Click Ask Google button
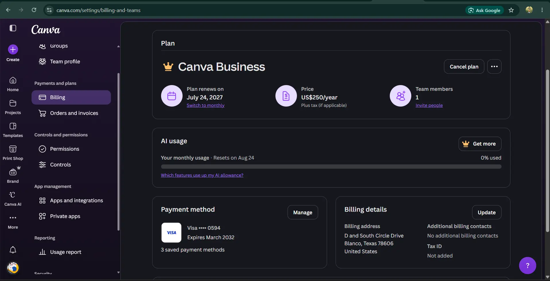The height and width of the screenshot is (281, 550). point(484,10)
